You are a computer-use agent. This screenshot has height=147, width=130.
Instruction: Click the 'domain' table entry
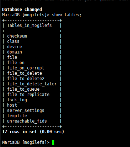15,52
